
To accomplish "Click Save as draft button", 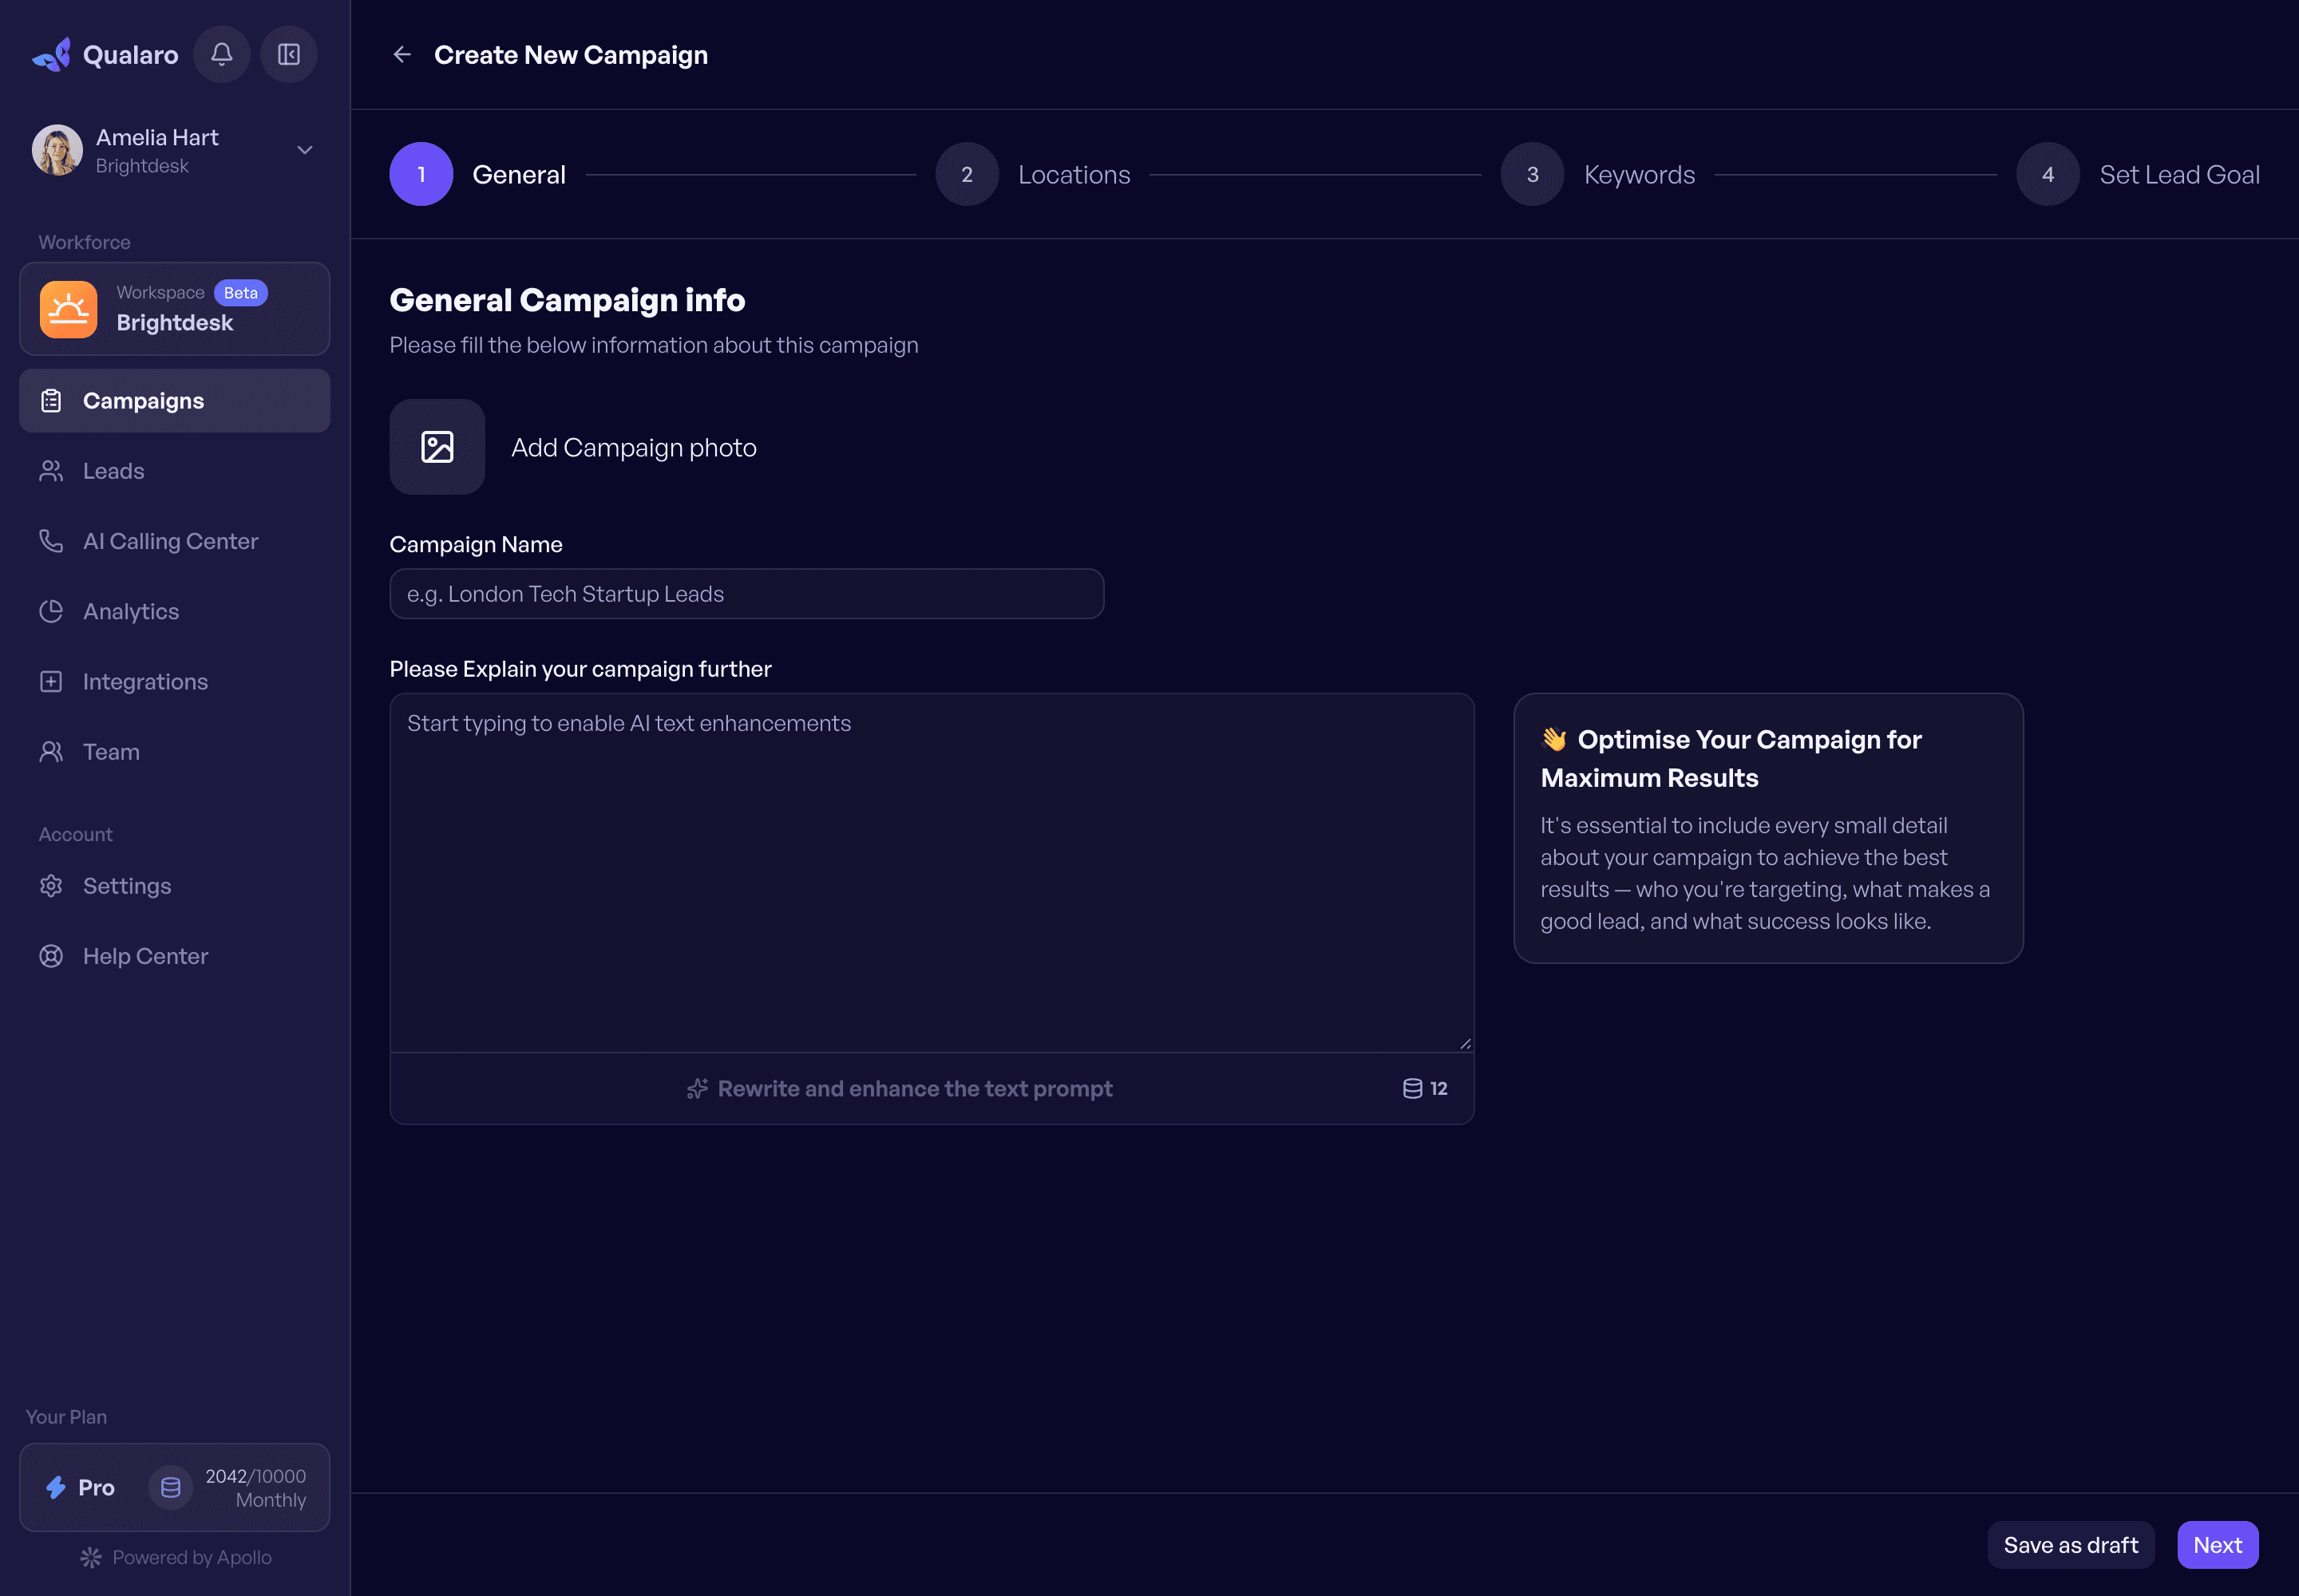I will (x=2071, y=1545).
